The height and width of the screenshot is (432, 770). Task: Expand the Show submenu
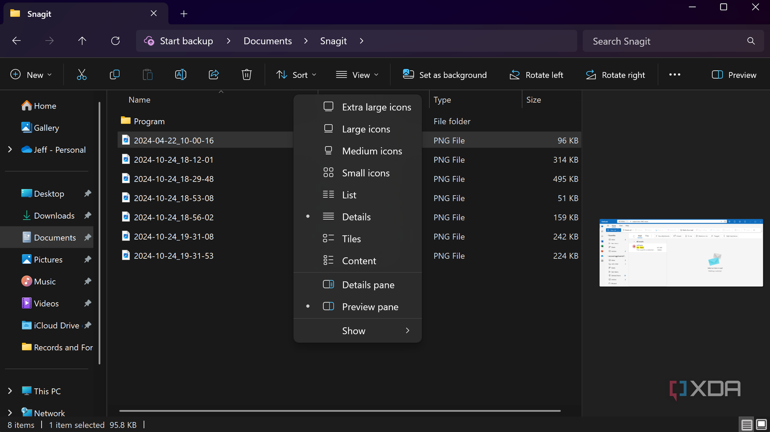point(354,330)
